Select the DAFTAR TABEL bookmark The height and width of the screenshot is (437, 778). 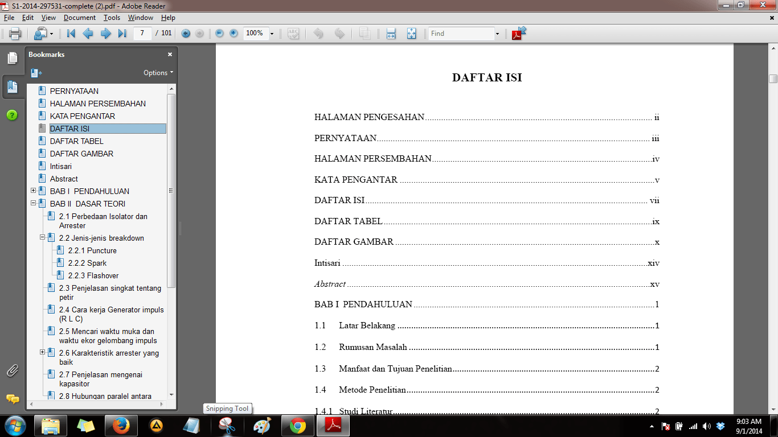click(76, 141)
